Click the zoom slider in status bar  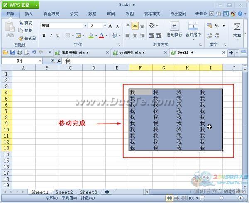click(x=222, y=198)
